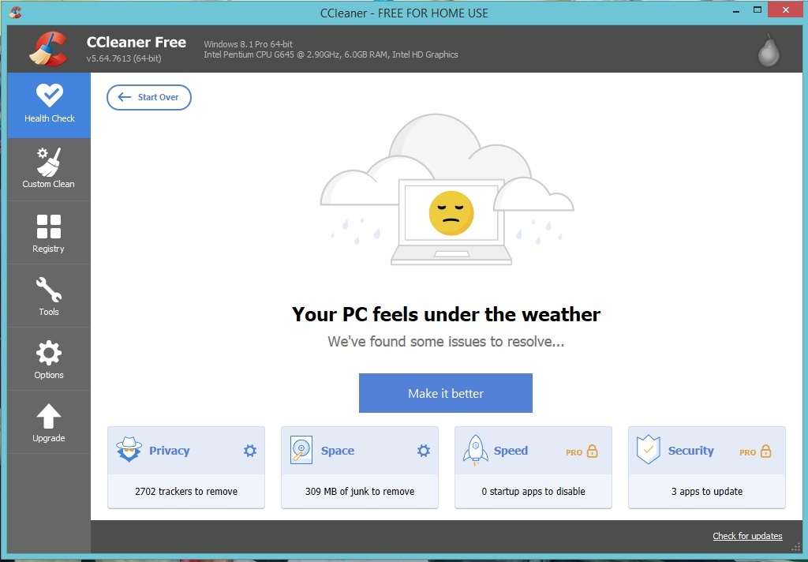Click 'Your PC feels under the weather' heading
808x562 pixels.
pyautogui.click(x=447, y=314)
